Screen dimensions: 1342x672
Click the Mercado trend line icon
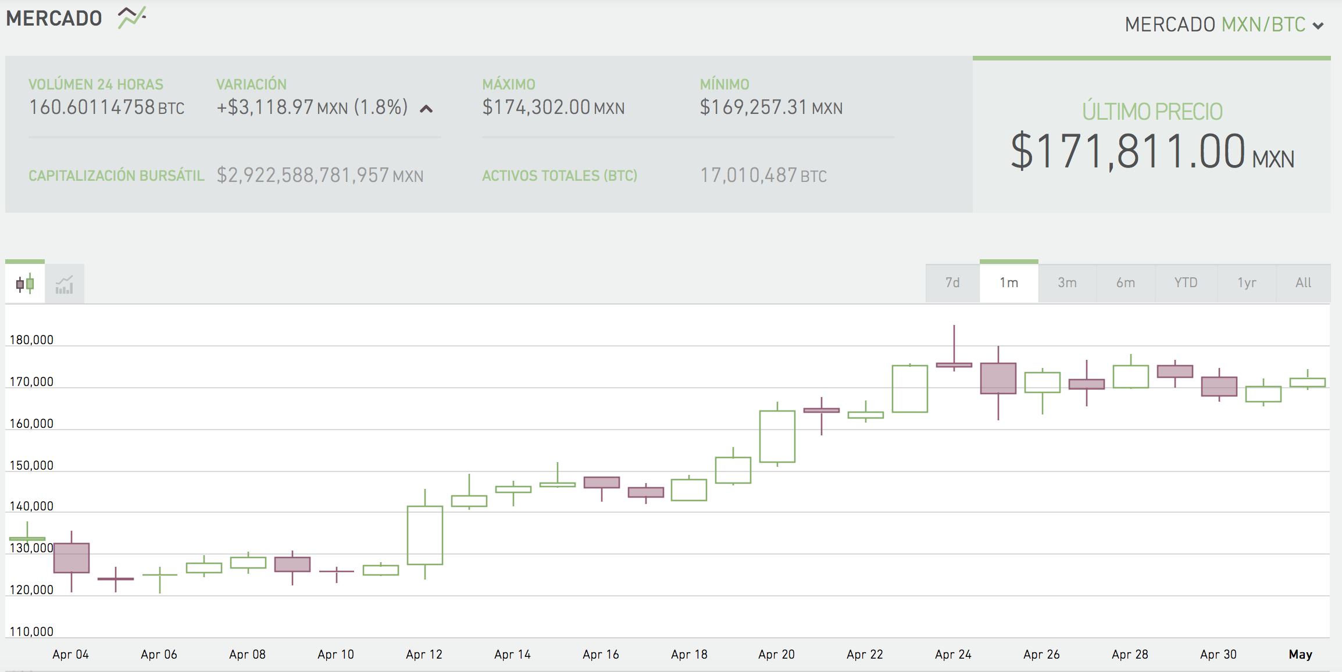click(132, 17)
